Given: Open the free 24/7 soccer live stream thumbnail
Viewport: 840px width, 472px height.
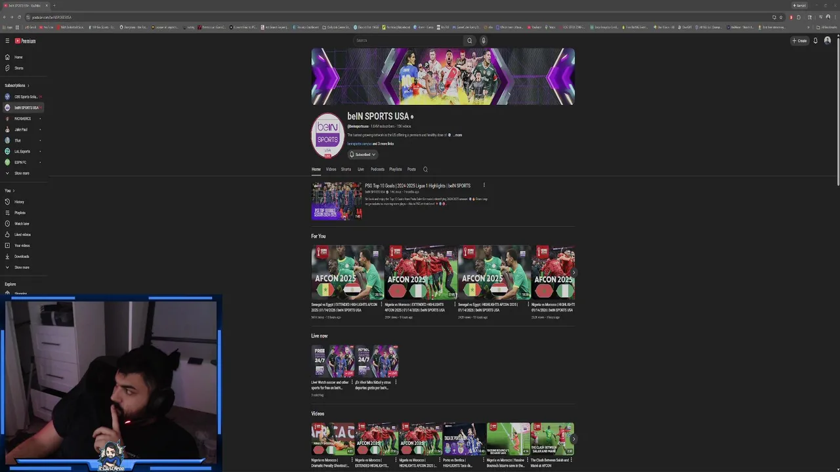Looking at the screenshot, I should click(x=332, y=362).
